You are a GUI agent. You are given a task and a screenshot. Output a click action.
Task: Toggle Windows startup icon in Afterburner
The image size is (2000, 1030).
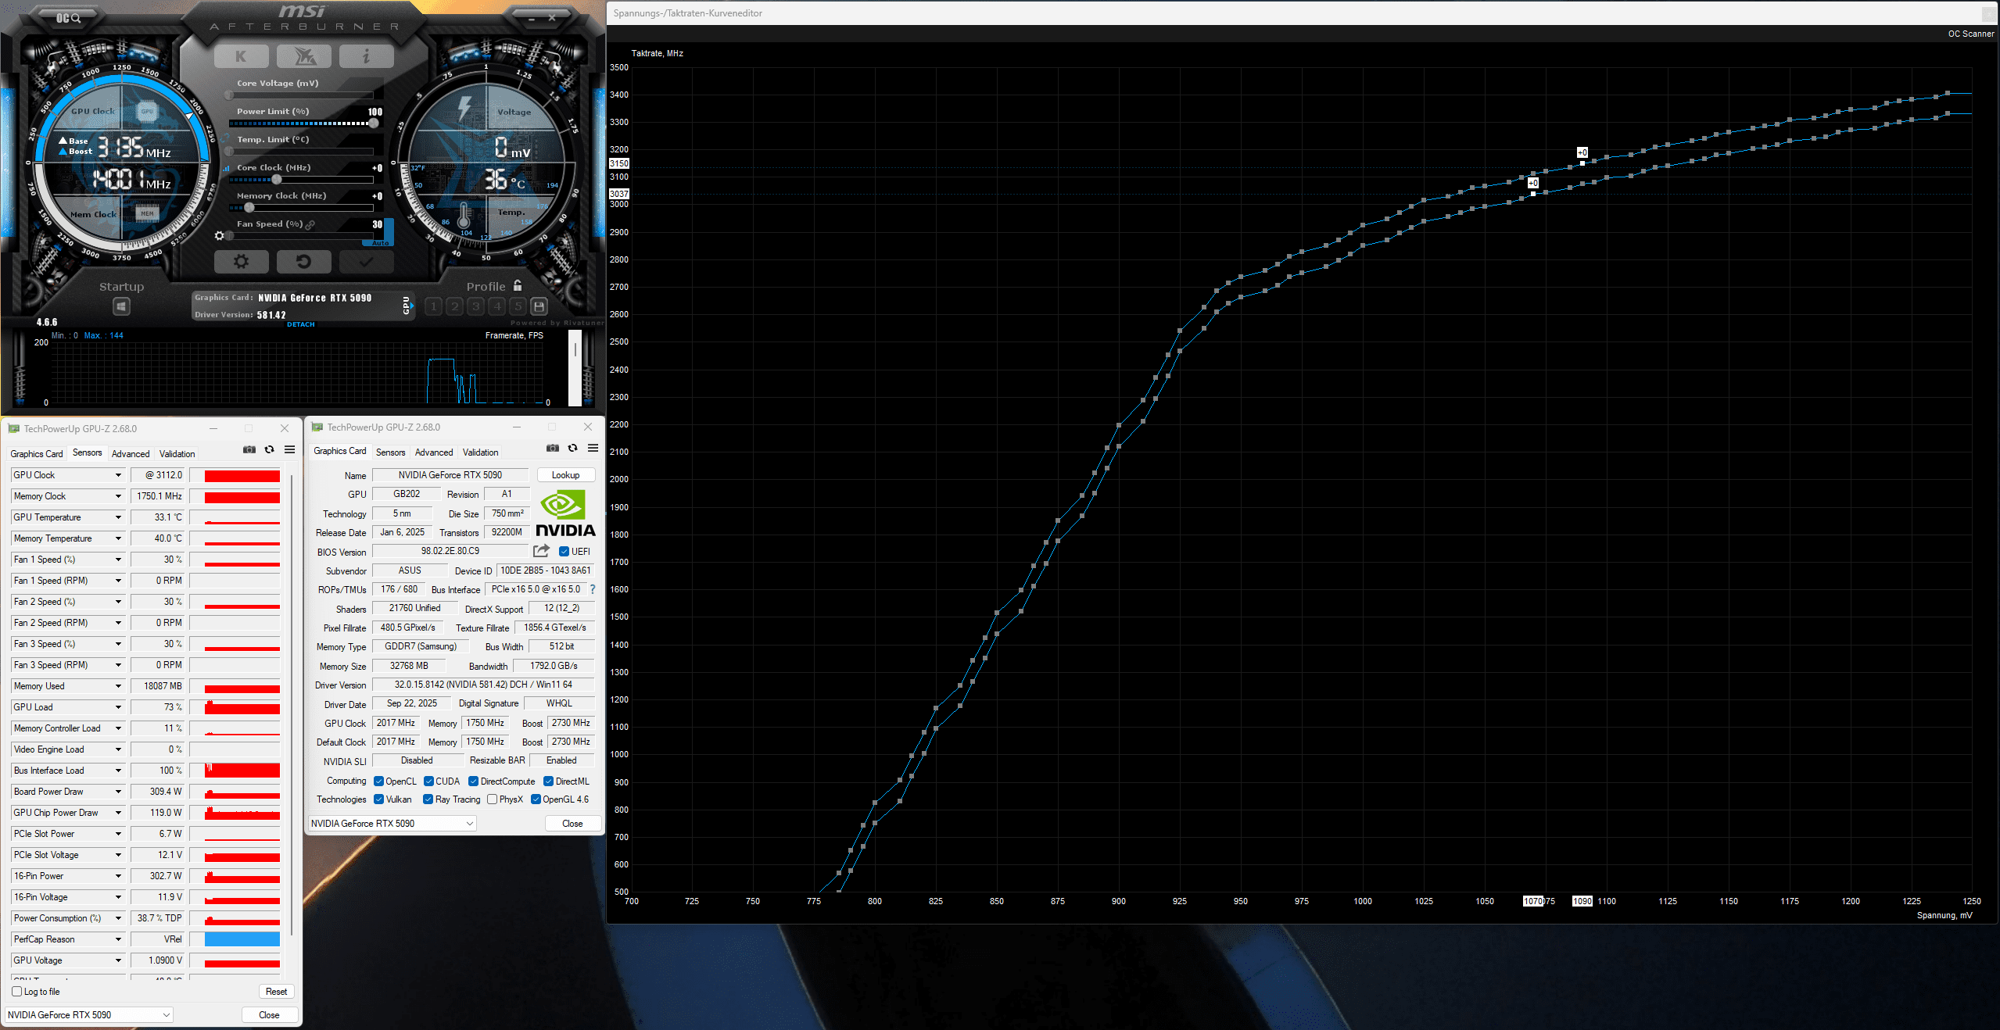(x=121, y=306)
